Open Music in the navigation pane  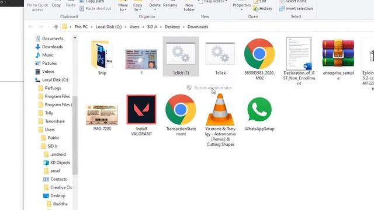pyautogui.click(x=44, y=55)
